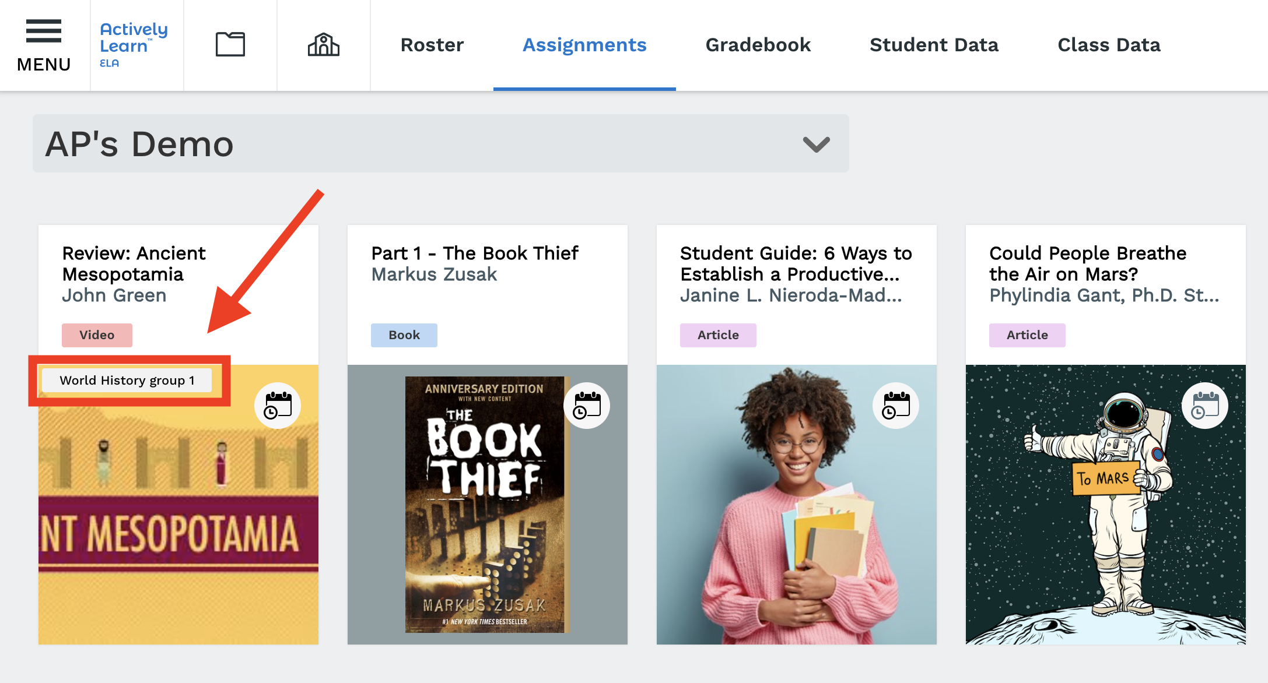
Task: Open the due date icon on Ancient Mesopotamia card
Action: point(276,406)
